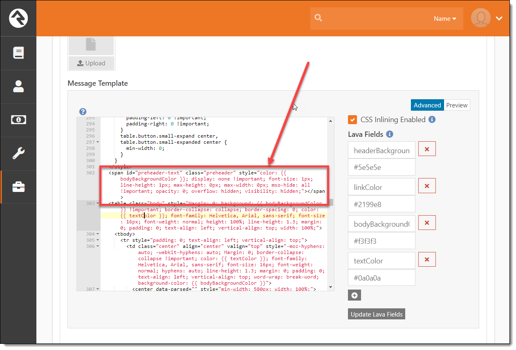Open the People sidebar icon
The image size is (516, 350).
[x=18, y=86]
